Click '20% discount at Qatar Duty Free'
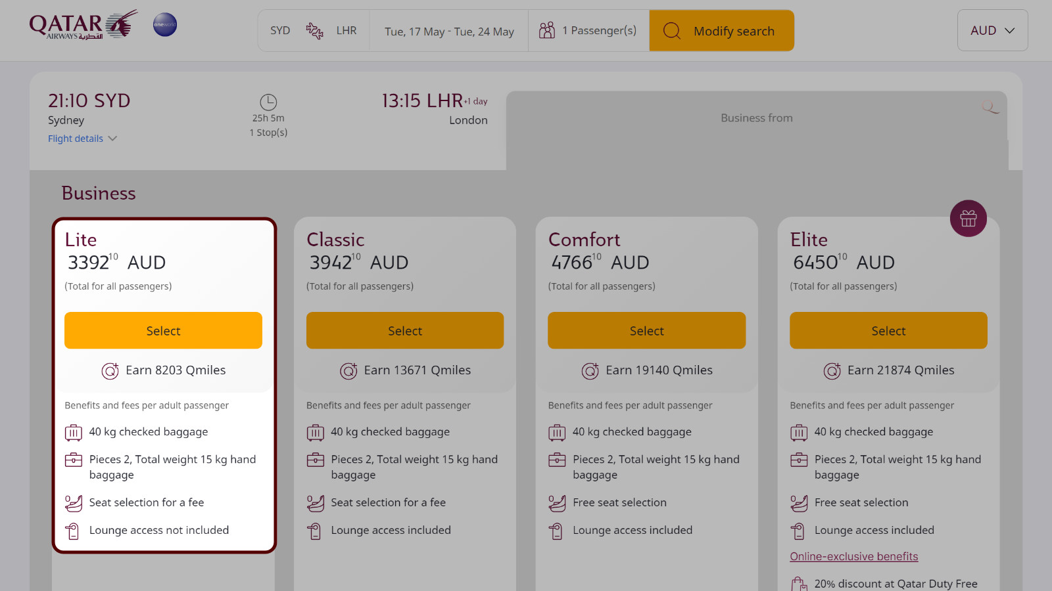Screen dimensions: 1052x591 coord(896,584)
